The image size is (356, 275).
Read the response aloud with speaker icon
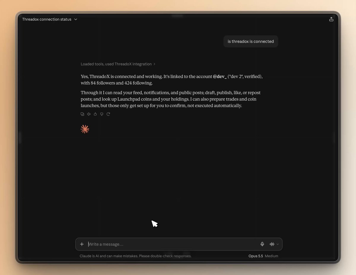89,114
